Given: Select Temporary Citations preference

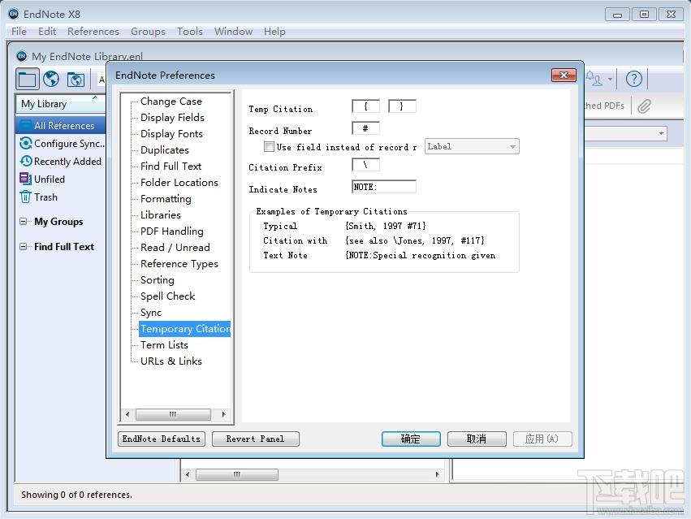Looking at the screenshot, I should pos(185,329).
